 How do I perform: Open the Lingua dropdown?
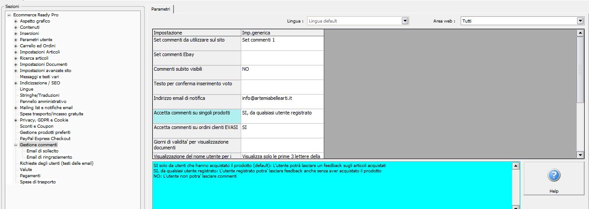tap(404, 21)
